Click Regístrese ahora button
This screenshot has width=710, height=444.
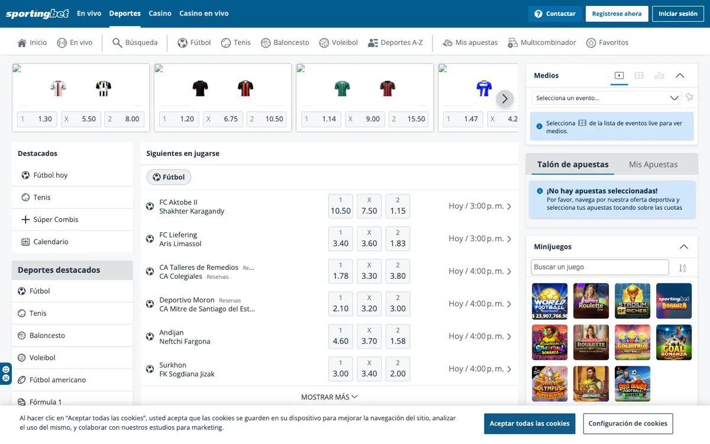click(x=617, y=14)
